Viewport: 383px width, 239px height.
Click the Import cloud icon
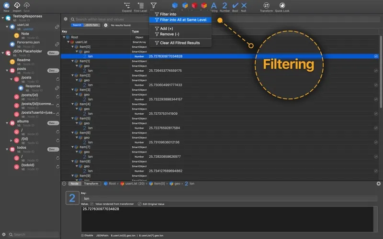tap(17, 5)
